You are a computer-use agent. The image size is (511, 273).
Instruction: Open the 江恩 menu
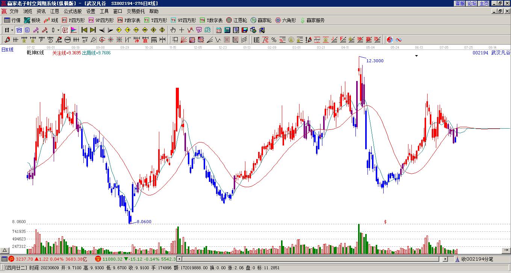(54, 12)
